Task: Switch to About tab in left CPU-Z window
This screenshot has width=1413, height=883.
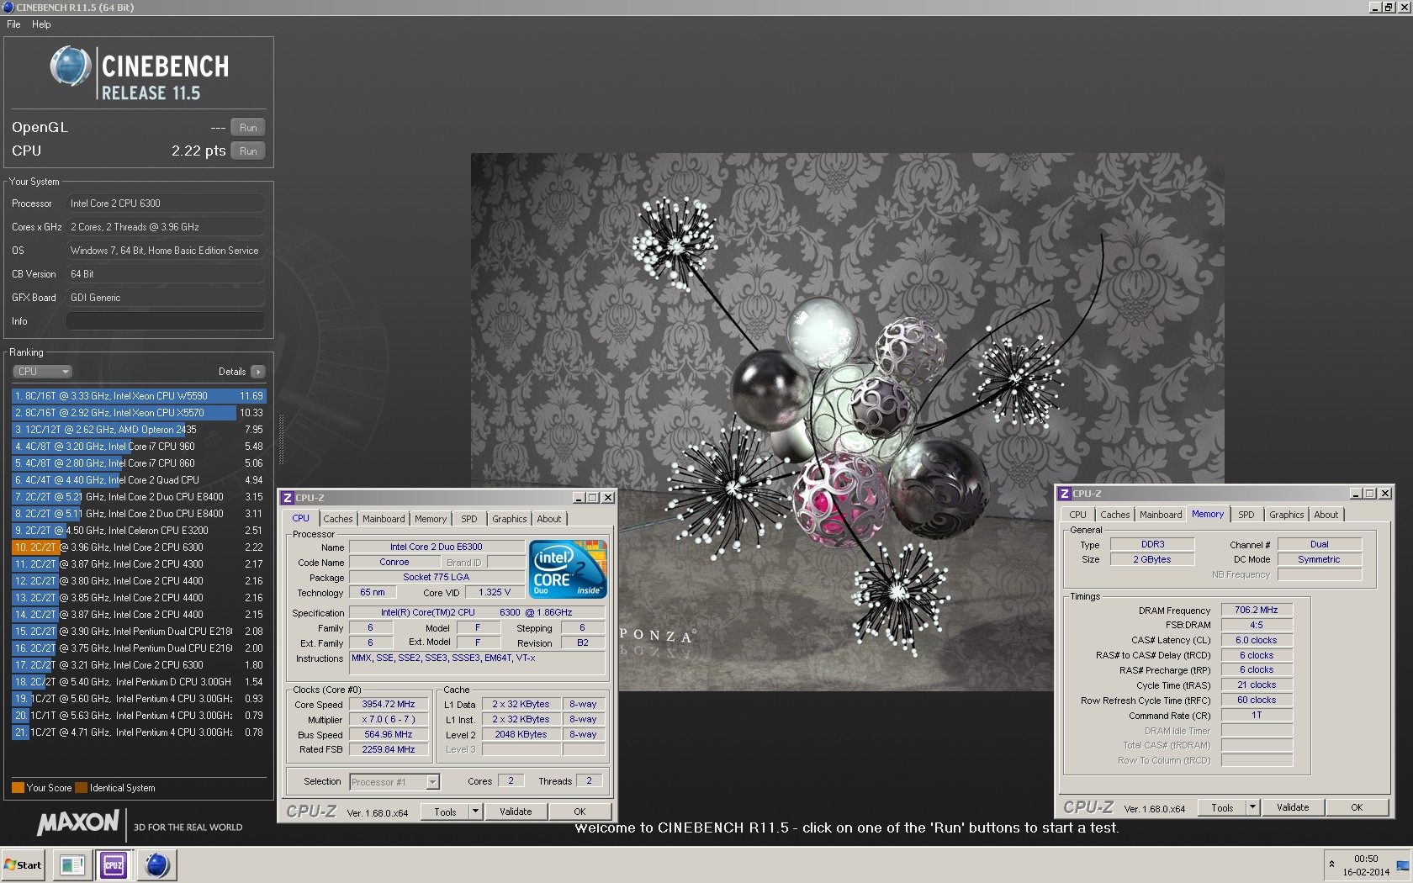Action: pos(549,519)
